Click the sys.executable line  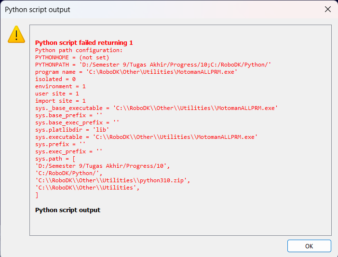pyautogui.click(x=146, y=137)
